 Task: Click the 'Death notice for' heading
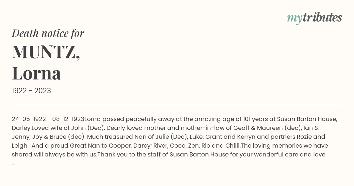pos(48,33)
